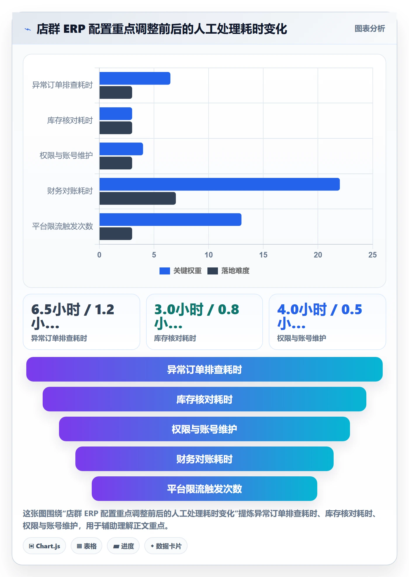Click the lightning icon beside the title

[28, 29]
